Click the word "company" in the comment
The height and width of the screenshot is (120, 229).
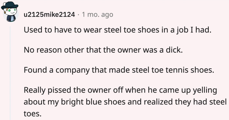(72, 70)
